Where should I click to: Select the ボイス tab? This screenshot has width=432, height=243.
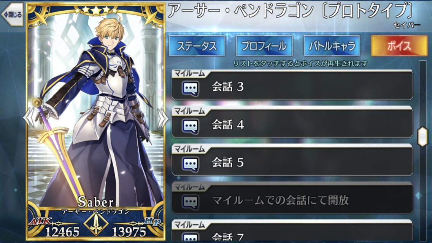[399, 46]
